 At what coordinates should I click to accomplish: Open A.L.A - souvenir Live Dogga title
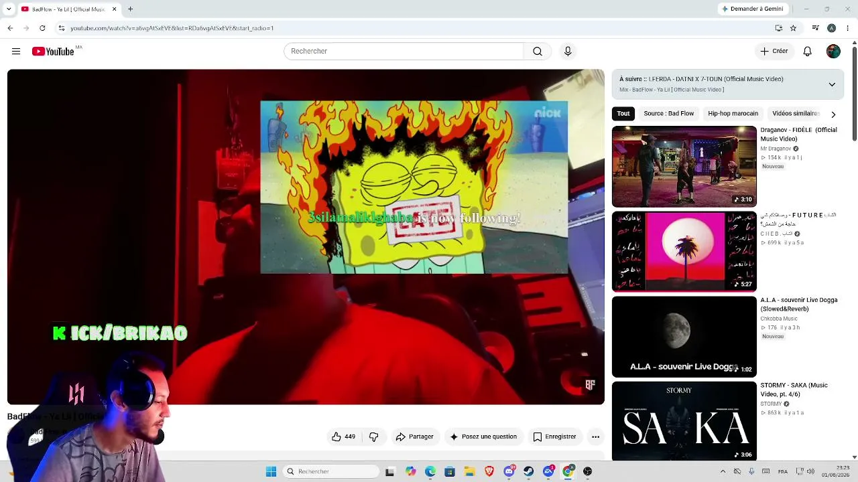point(799,305)
